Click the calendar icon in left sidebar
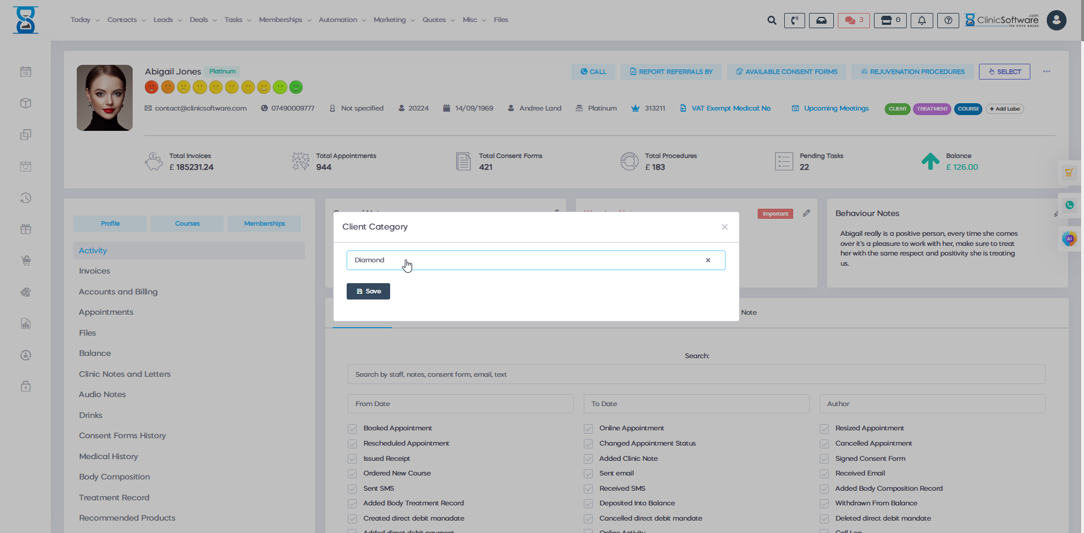The width and height of the screenshot is (1084, 533). pos(25,72)
